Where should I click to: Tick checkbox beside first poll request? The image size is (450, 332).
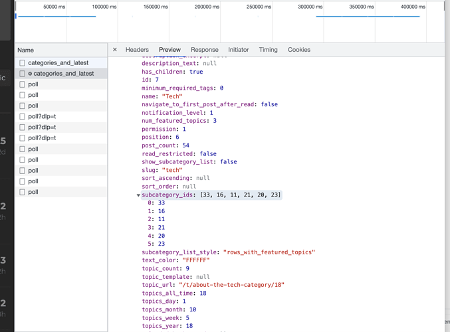[22, 84]
